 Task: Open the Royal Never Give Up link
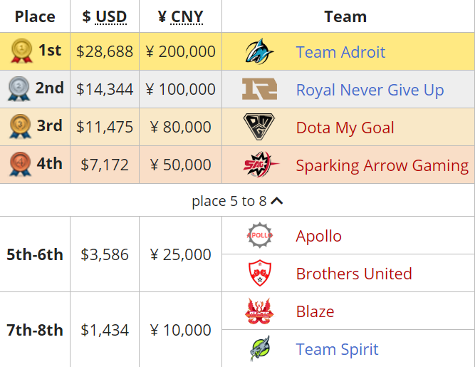click(370, 90)
